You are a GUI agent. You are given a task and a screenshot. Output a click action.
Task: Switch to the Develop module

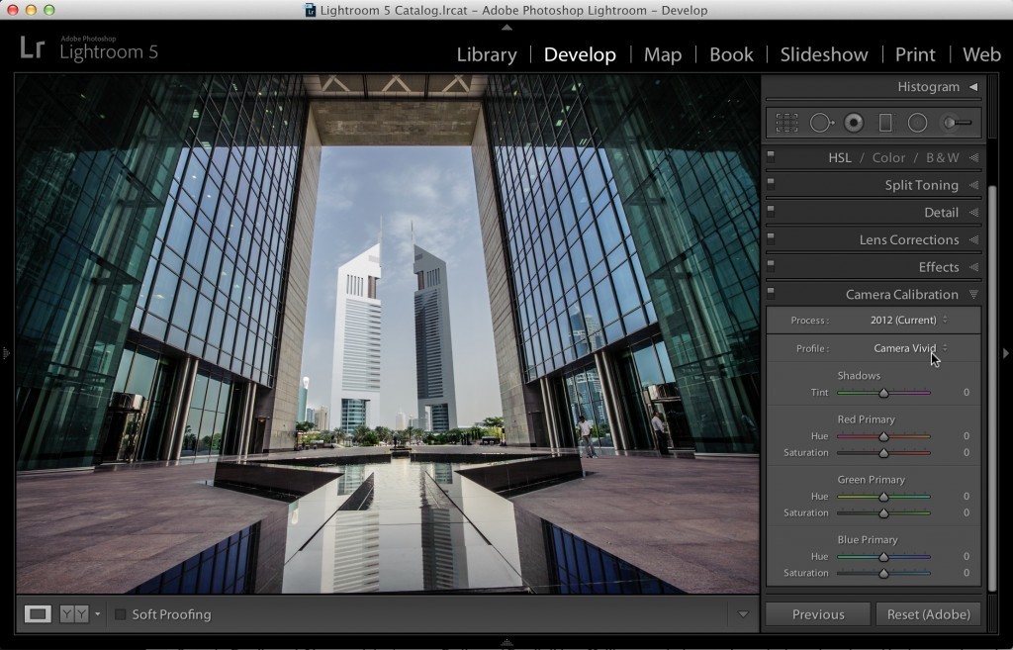[x=580, y=55]
